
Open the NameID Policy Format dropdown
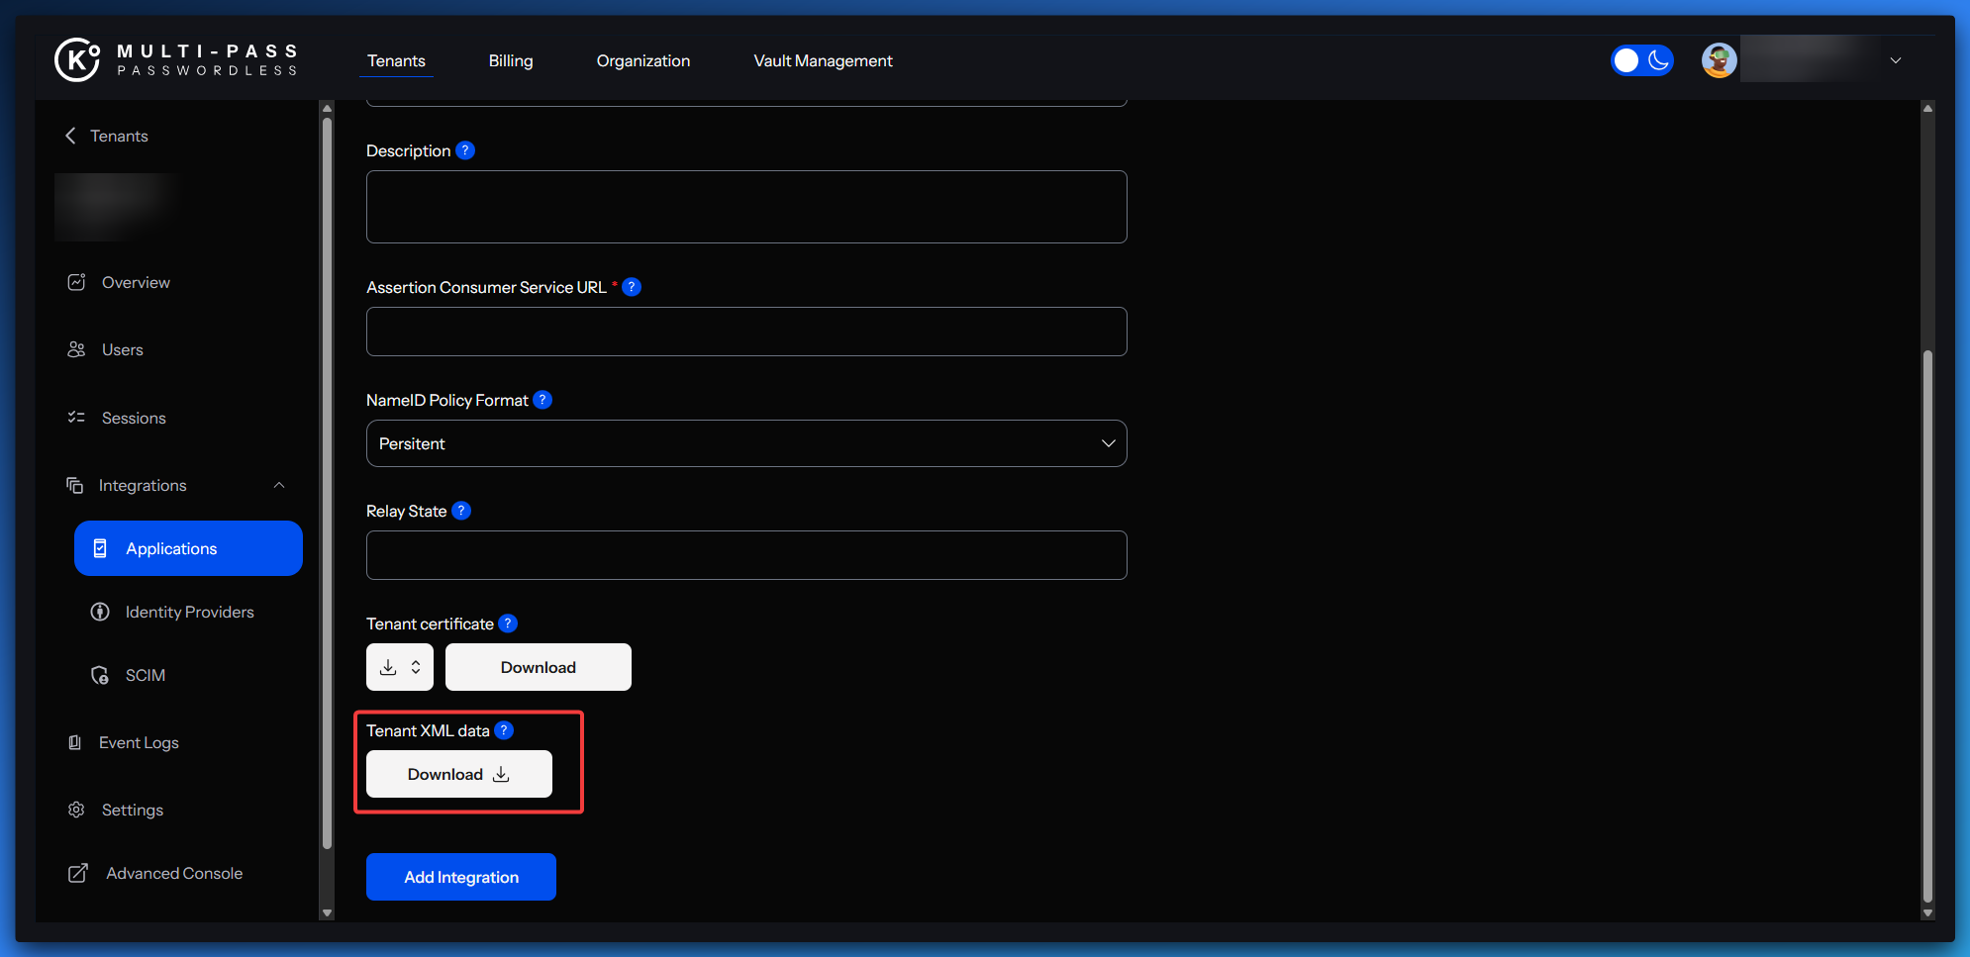[745, 443]
